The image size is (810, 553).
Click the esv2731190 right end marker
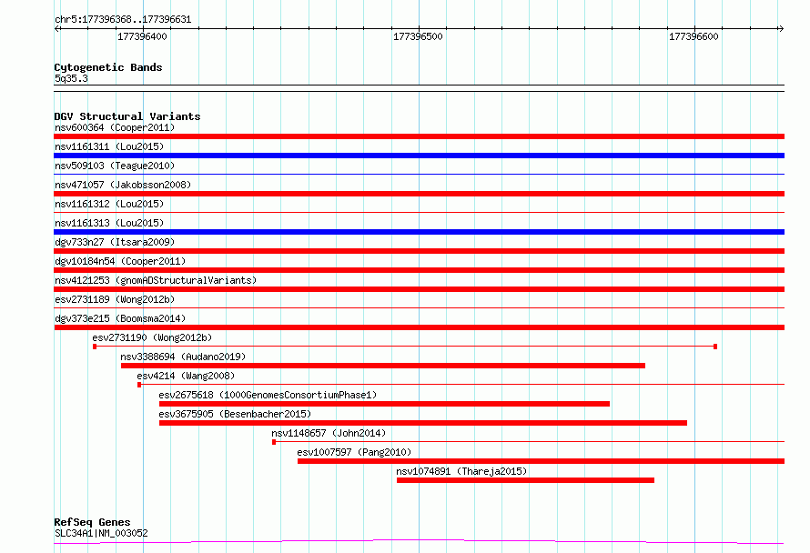click(x=715, y=347)
